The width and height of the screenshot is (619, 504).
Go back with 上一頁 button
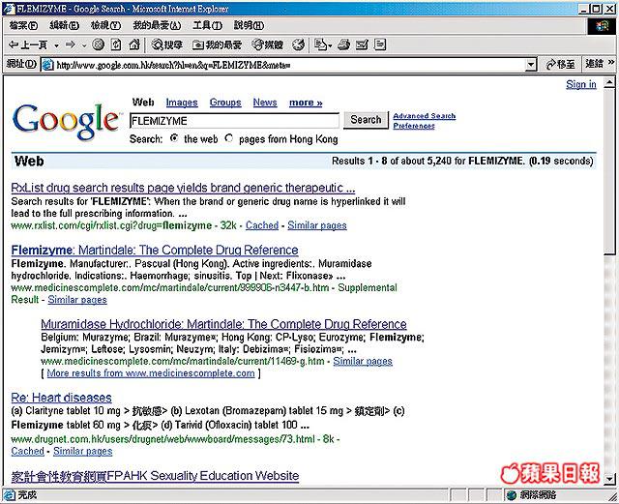click(27, 45)
